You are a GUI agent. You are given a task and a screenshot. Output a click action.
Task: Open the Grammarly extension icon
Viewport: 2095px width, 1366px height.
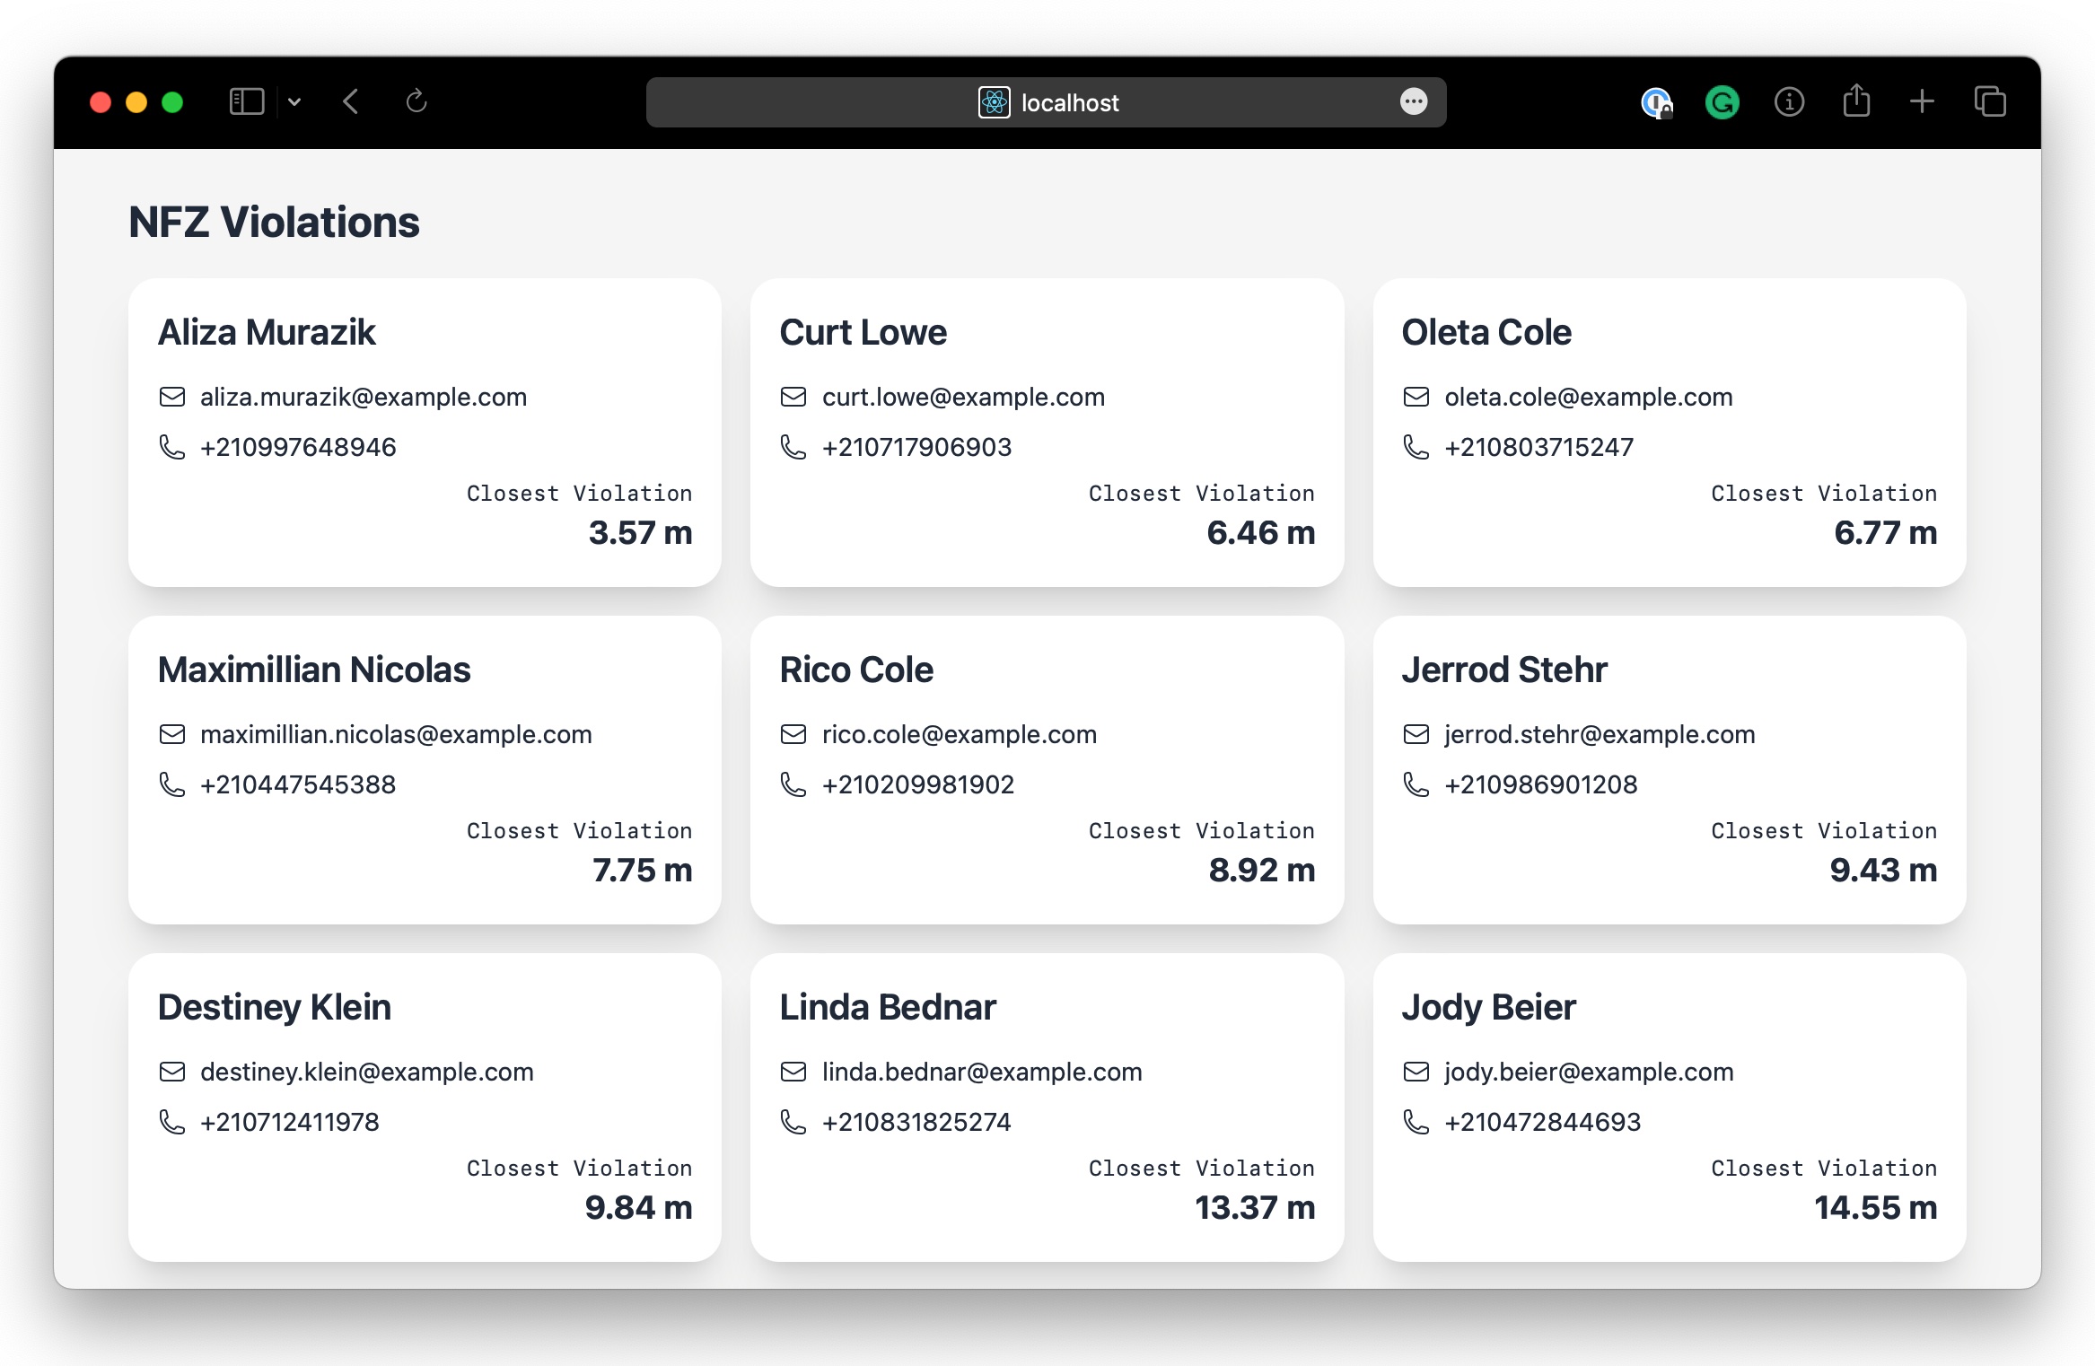click(1722, 102)
